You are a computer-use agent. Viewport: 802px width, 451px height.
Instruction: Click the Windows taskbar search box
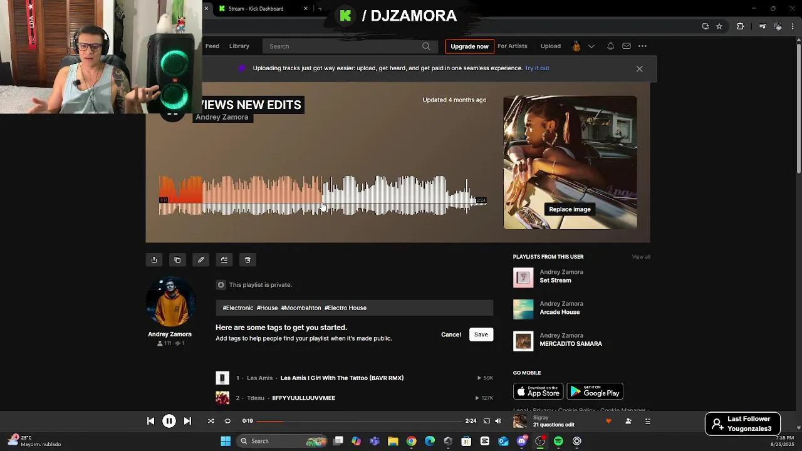point(281,441)
